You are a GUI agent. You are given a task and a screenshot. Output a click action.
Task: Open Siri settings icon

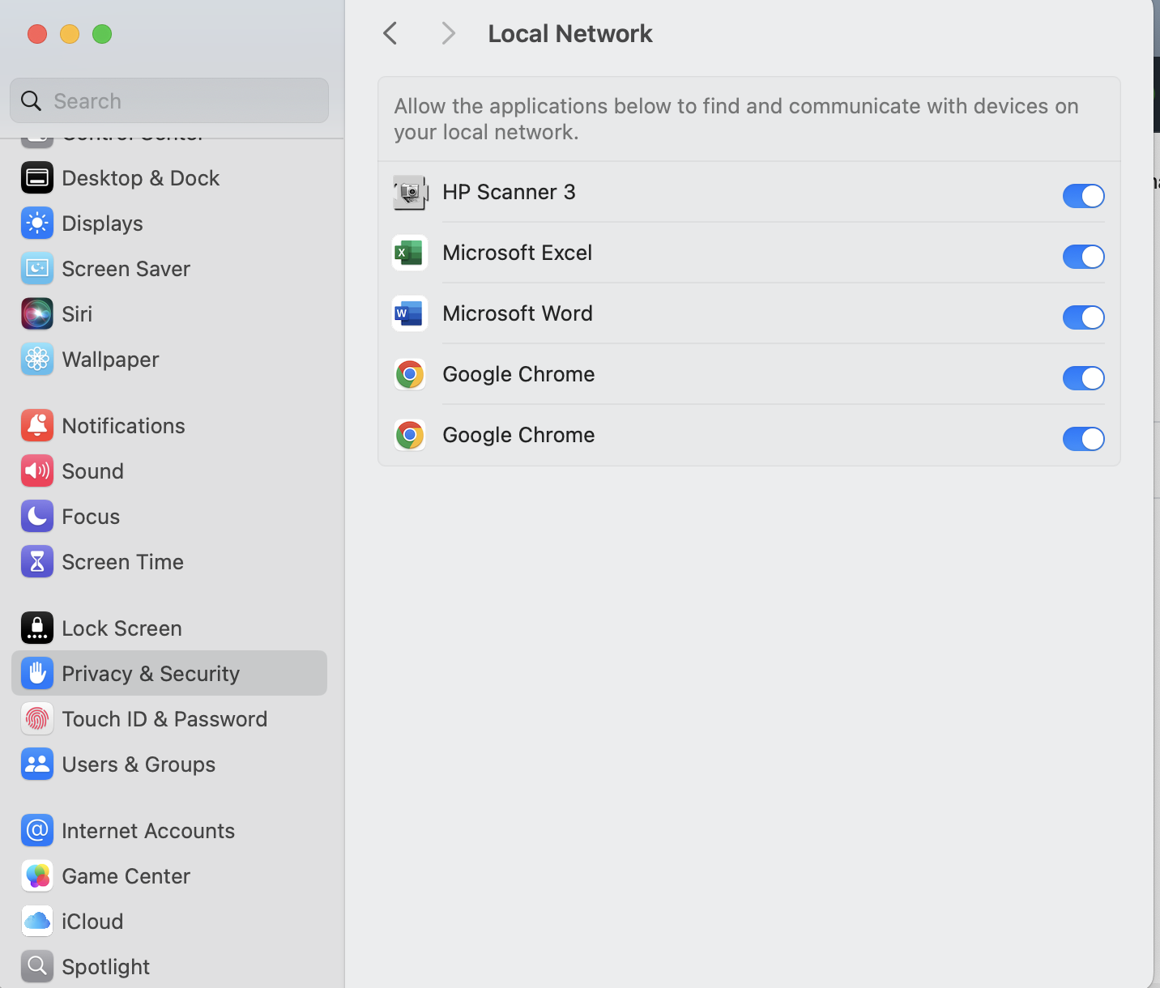click(37, 314)
